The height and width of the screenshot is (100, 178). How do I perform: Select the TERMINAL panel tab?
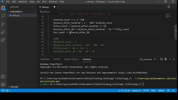click(x=87, y=59)
